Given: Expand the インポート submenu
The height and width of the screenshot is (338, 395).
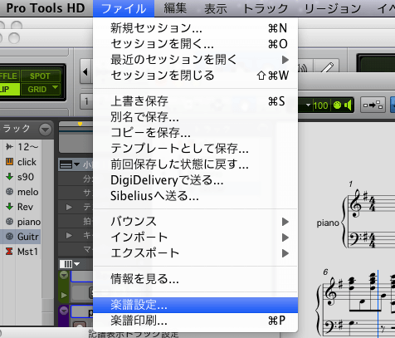Looking at the screenshot, I should click(x=195, y=238).
